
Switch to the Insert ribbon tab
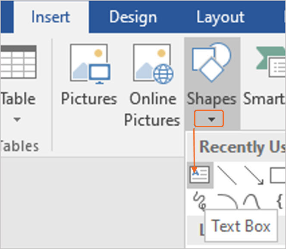point(51,17)
